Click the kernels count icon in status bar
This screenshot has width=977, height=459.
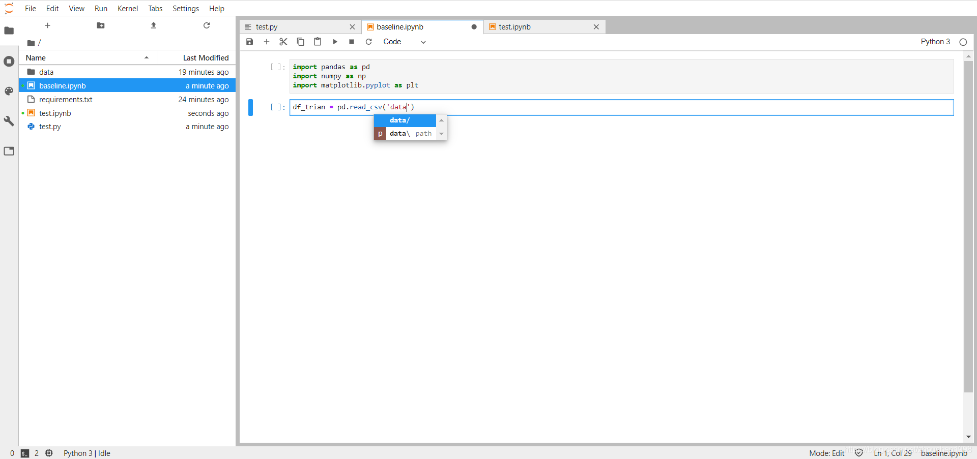49,453
